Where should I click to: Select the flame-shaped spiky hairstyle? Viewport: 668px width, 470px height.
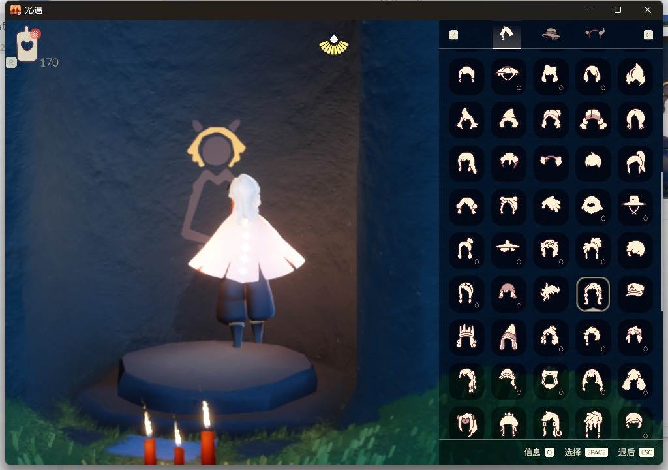pyautogui.click(x=635, y=76)
